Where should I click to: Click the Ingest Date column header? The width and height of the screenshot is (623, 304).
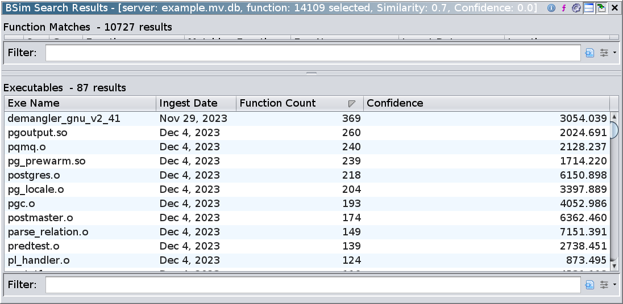[x=196, y=103]
